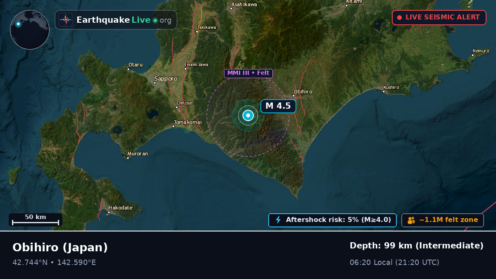Click the Asahikawa city label
496x279 pixels.
[x=244, y=5]
